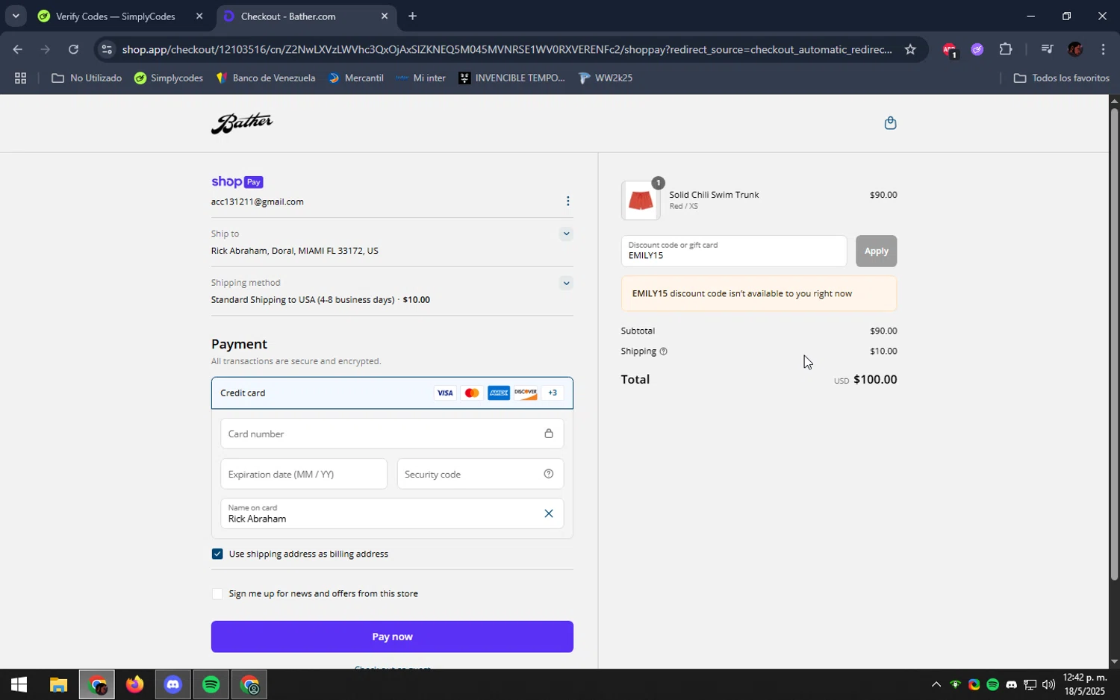The width and height of the screenshot is (1120, 700).
Task: Open the Extensions puzzle menu
Action: click(1006, 50)
